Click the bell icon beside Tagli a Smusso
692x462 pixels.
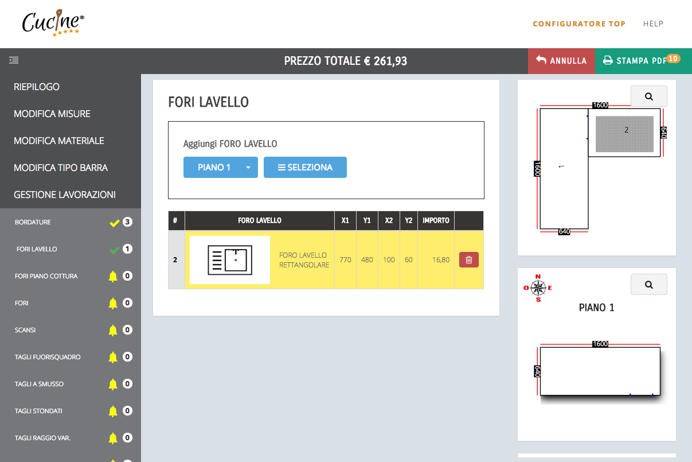[113, 384]
